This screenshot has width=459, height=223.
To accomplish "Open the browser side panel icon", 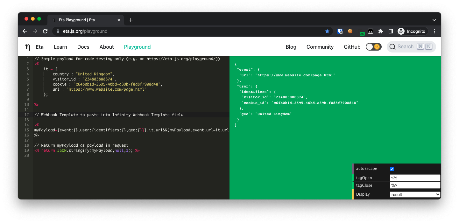I will [391, 31].
